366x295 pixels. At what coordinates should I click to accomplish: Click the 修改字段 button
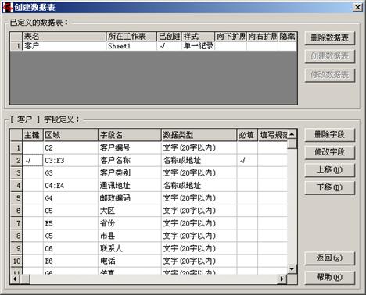pos(330,153)
